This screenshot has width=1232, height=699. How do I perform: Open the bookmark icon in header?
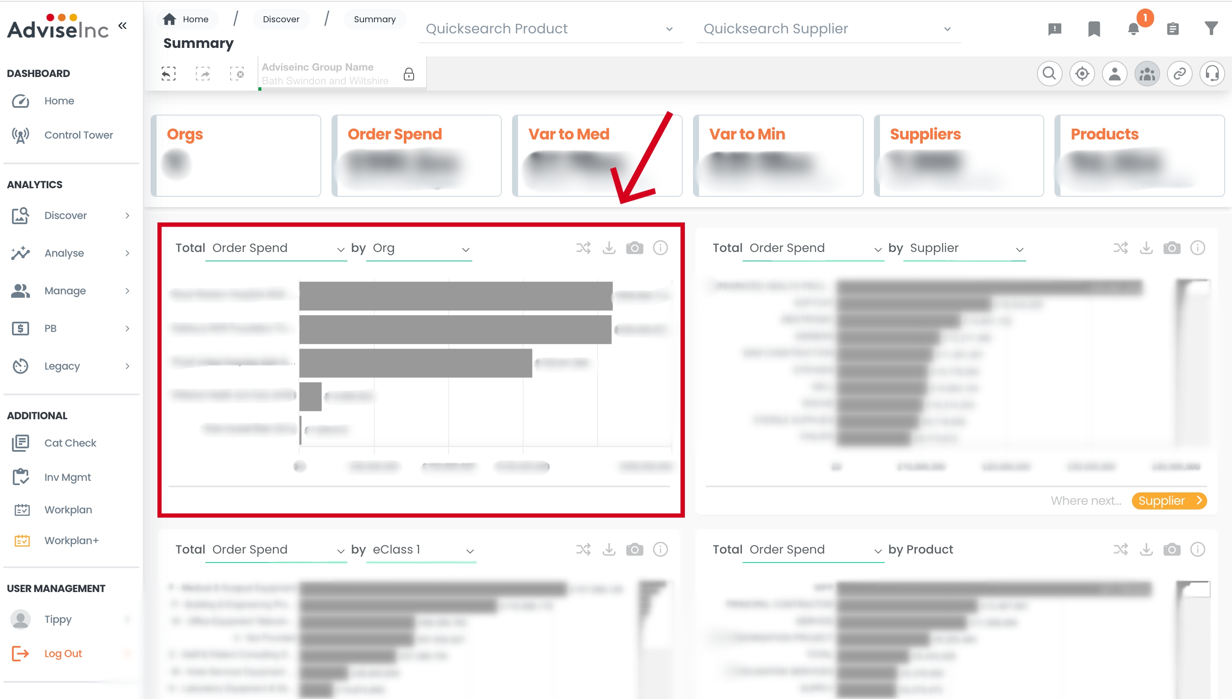tap(1094, 29)
